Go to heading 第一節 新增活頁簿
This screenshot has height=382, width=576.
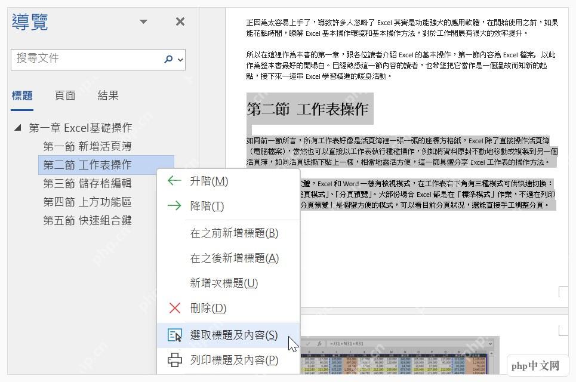87,147
